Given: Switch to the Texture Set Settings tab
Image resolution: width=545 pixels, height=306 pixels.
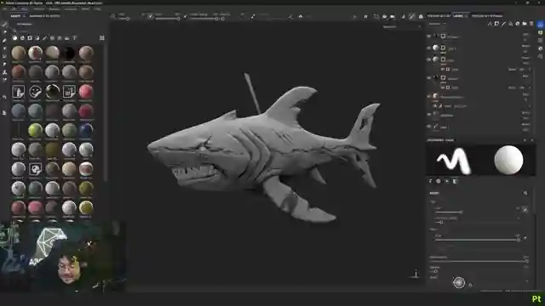Looking at the screenshot, I should tap(487, 15).
